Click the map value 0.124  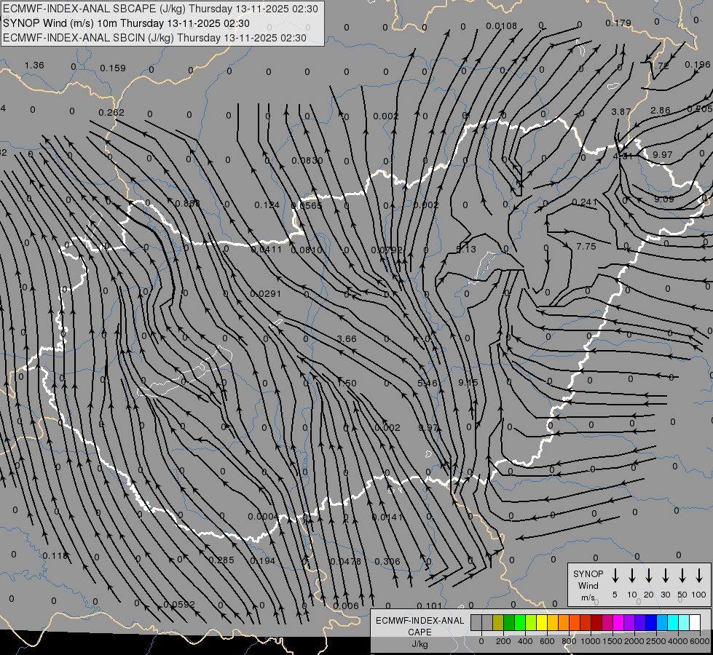(x=267, y=205)
